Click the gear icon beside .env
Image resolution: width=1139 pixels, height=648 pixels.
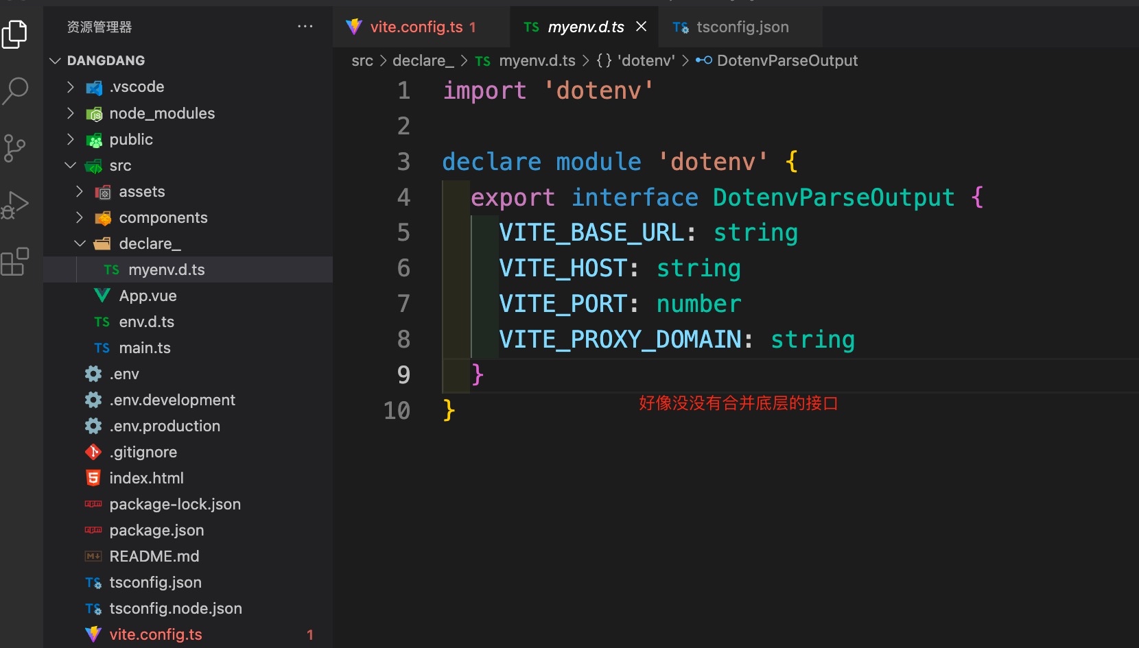click(x=93, y=374)
